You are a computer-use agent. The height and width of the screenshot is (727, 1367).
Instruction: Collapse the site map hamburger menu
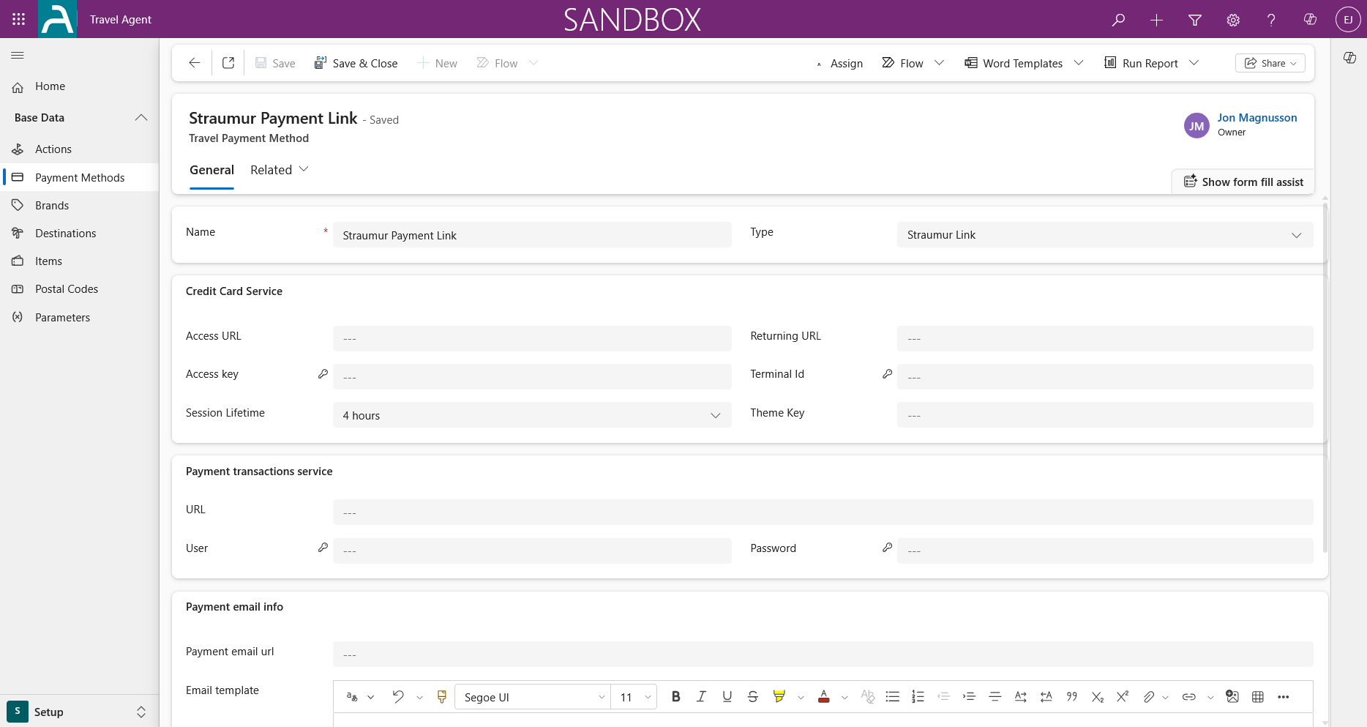point(18,55)
